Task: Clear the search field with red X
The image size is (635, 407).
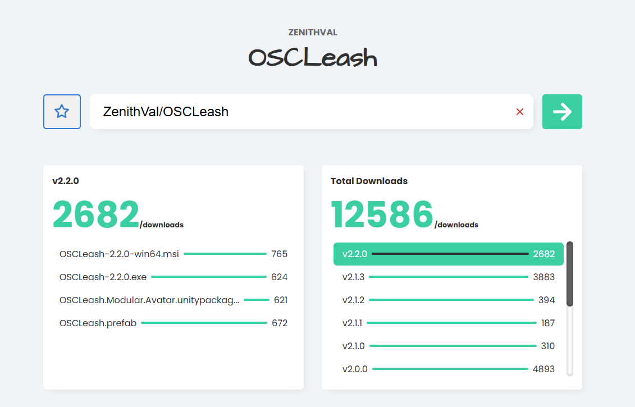Action: click(519, 112)
